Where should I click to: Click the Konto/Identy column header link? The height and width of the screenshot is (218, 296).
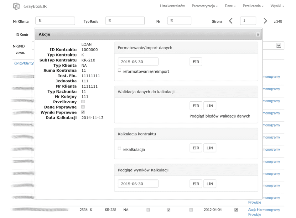(23, 63)
